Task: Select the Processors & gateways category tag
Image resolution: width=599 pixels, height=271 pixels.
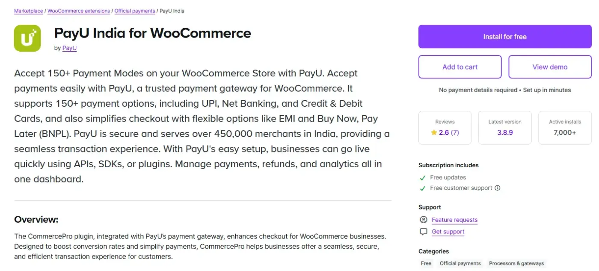Action: 516,263
